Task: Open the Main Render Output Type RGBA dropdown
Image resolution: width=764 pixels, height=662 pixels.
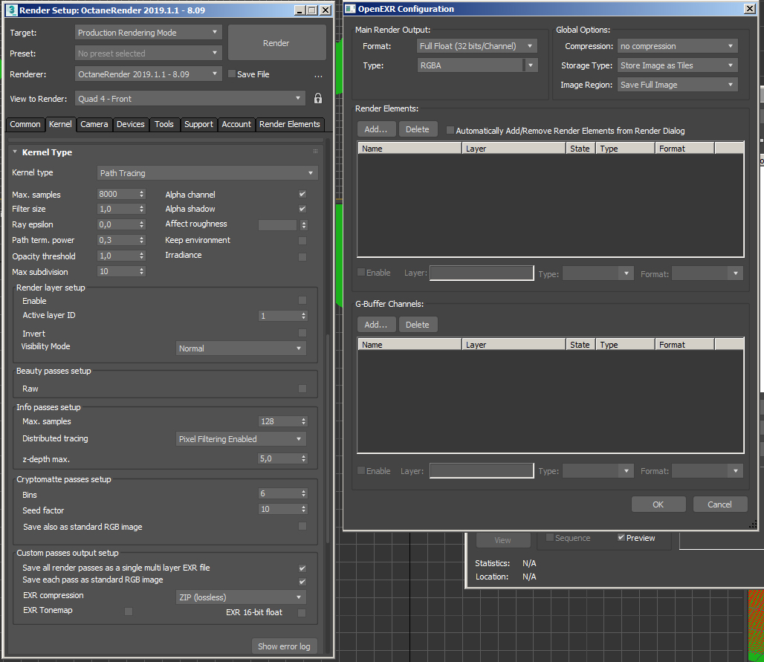Action: 477,65
